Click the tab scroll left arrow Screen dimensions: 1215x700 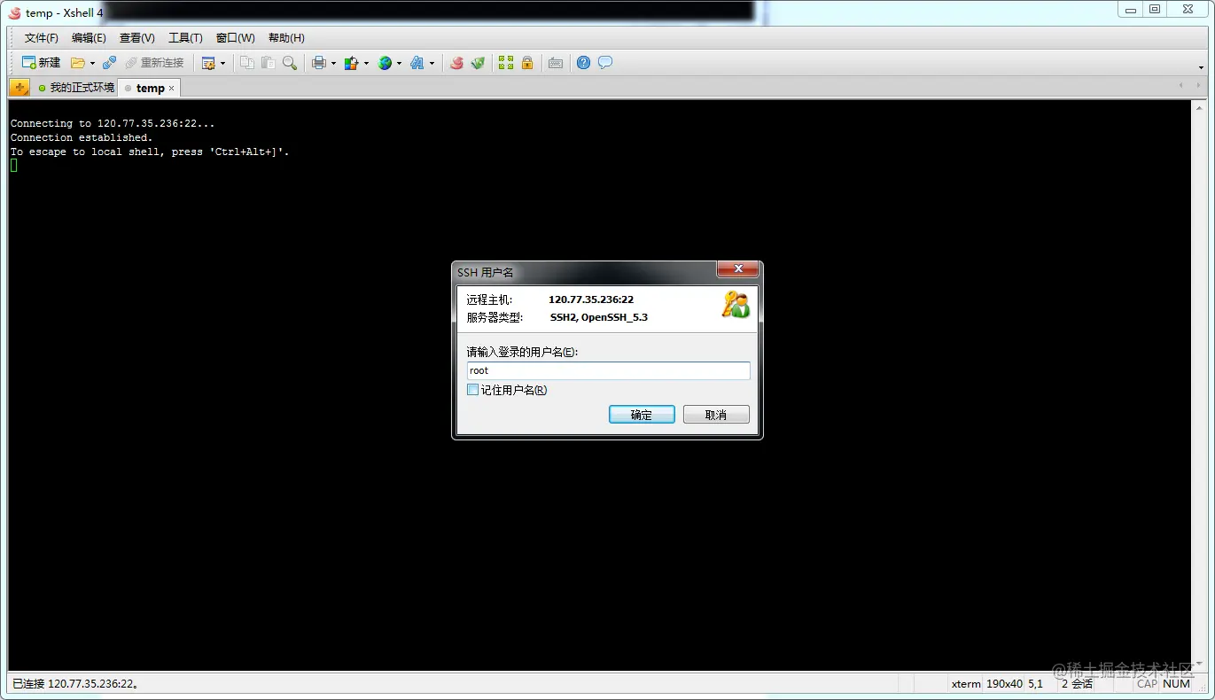[x=1181, y=86]
